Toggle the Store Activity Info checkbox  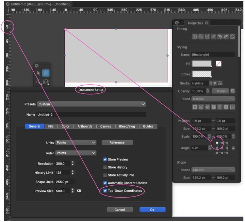coord(105,175)
